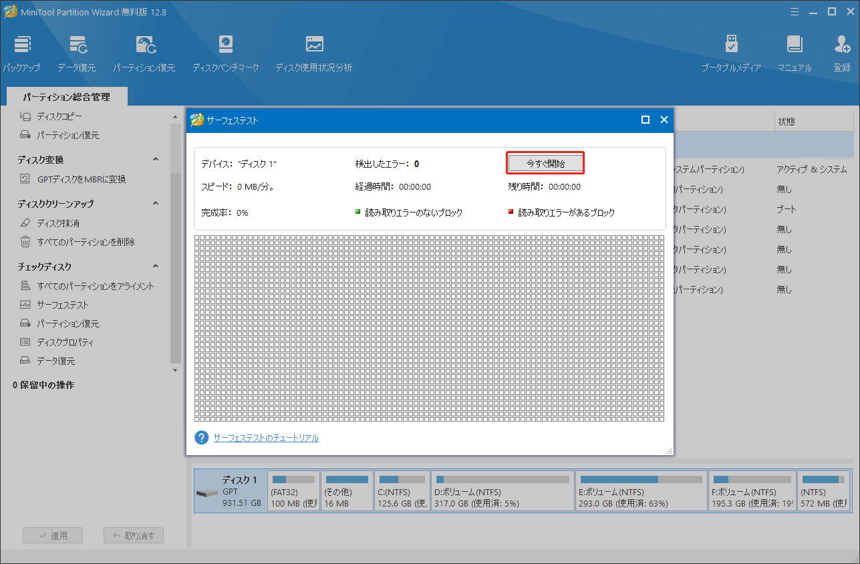This screenshot has width=860, height=564.
Task: Click the ディスク 1 GPT 931.51 GB label
Action: point(241,491)
